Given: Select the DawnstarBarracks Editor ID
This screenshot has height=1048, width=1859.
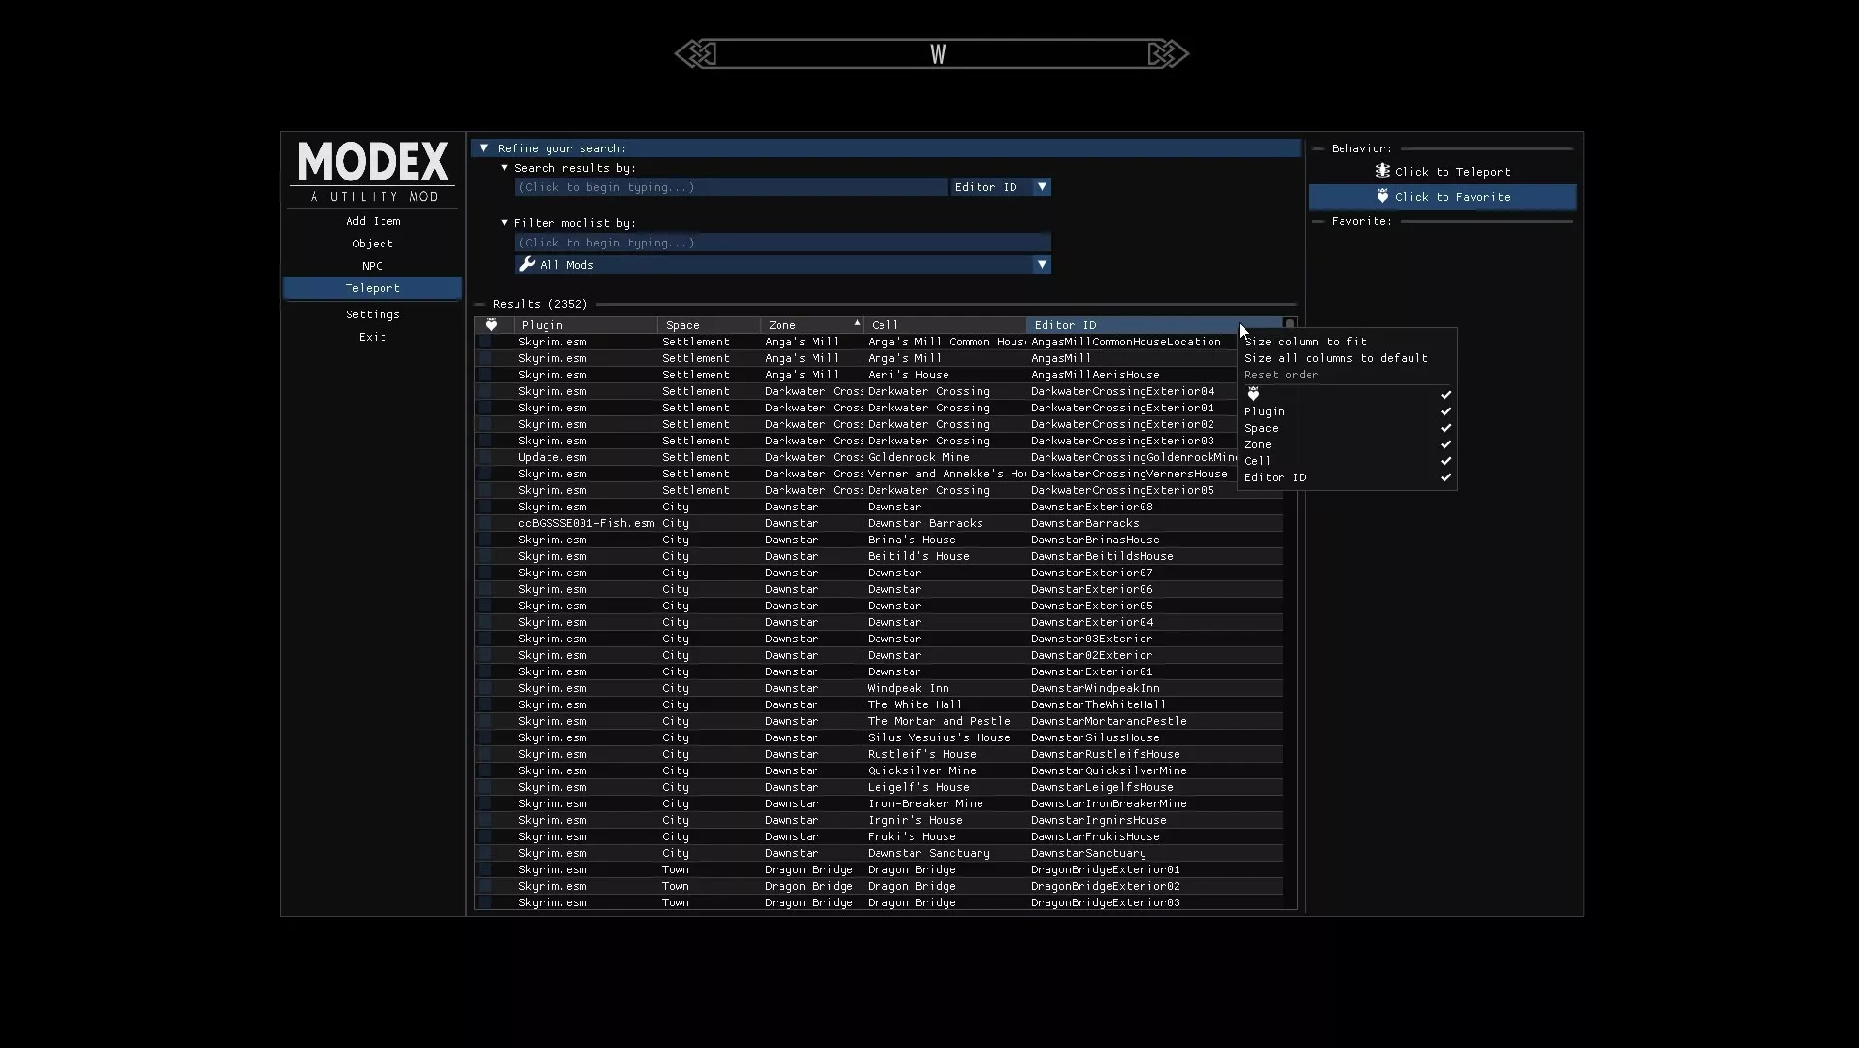Looking at the screenshot, I should [x=1084, y=523].
